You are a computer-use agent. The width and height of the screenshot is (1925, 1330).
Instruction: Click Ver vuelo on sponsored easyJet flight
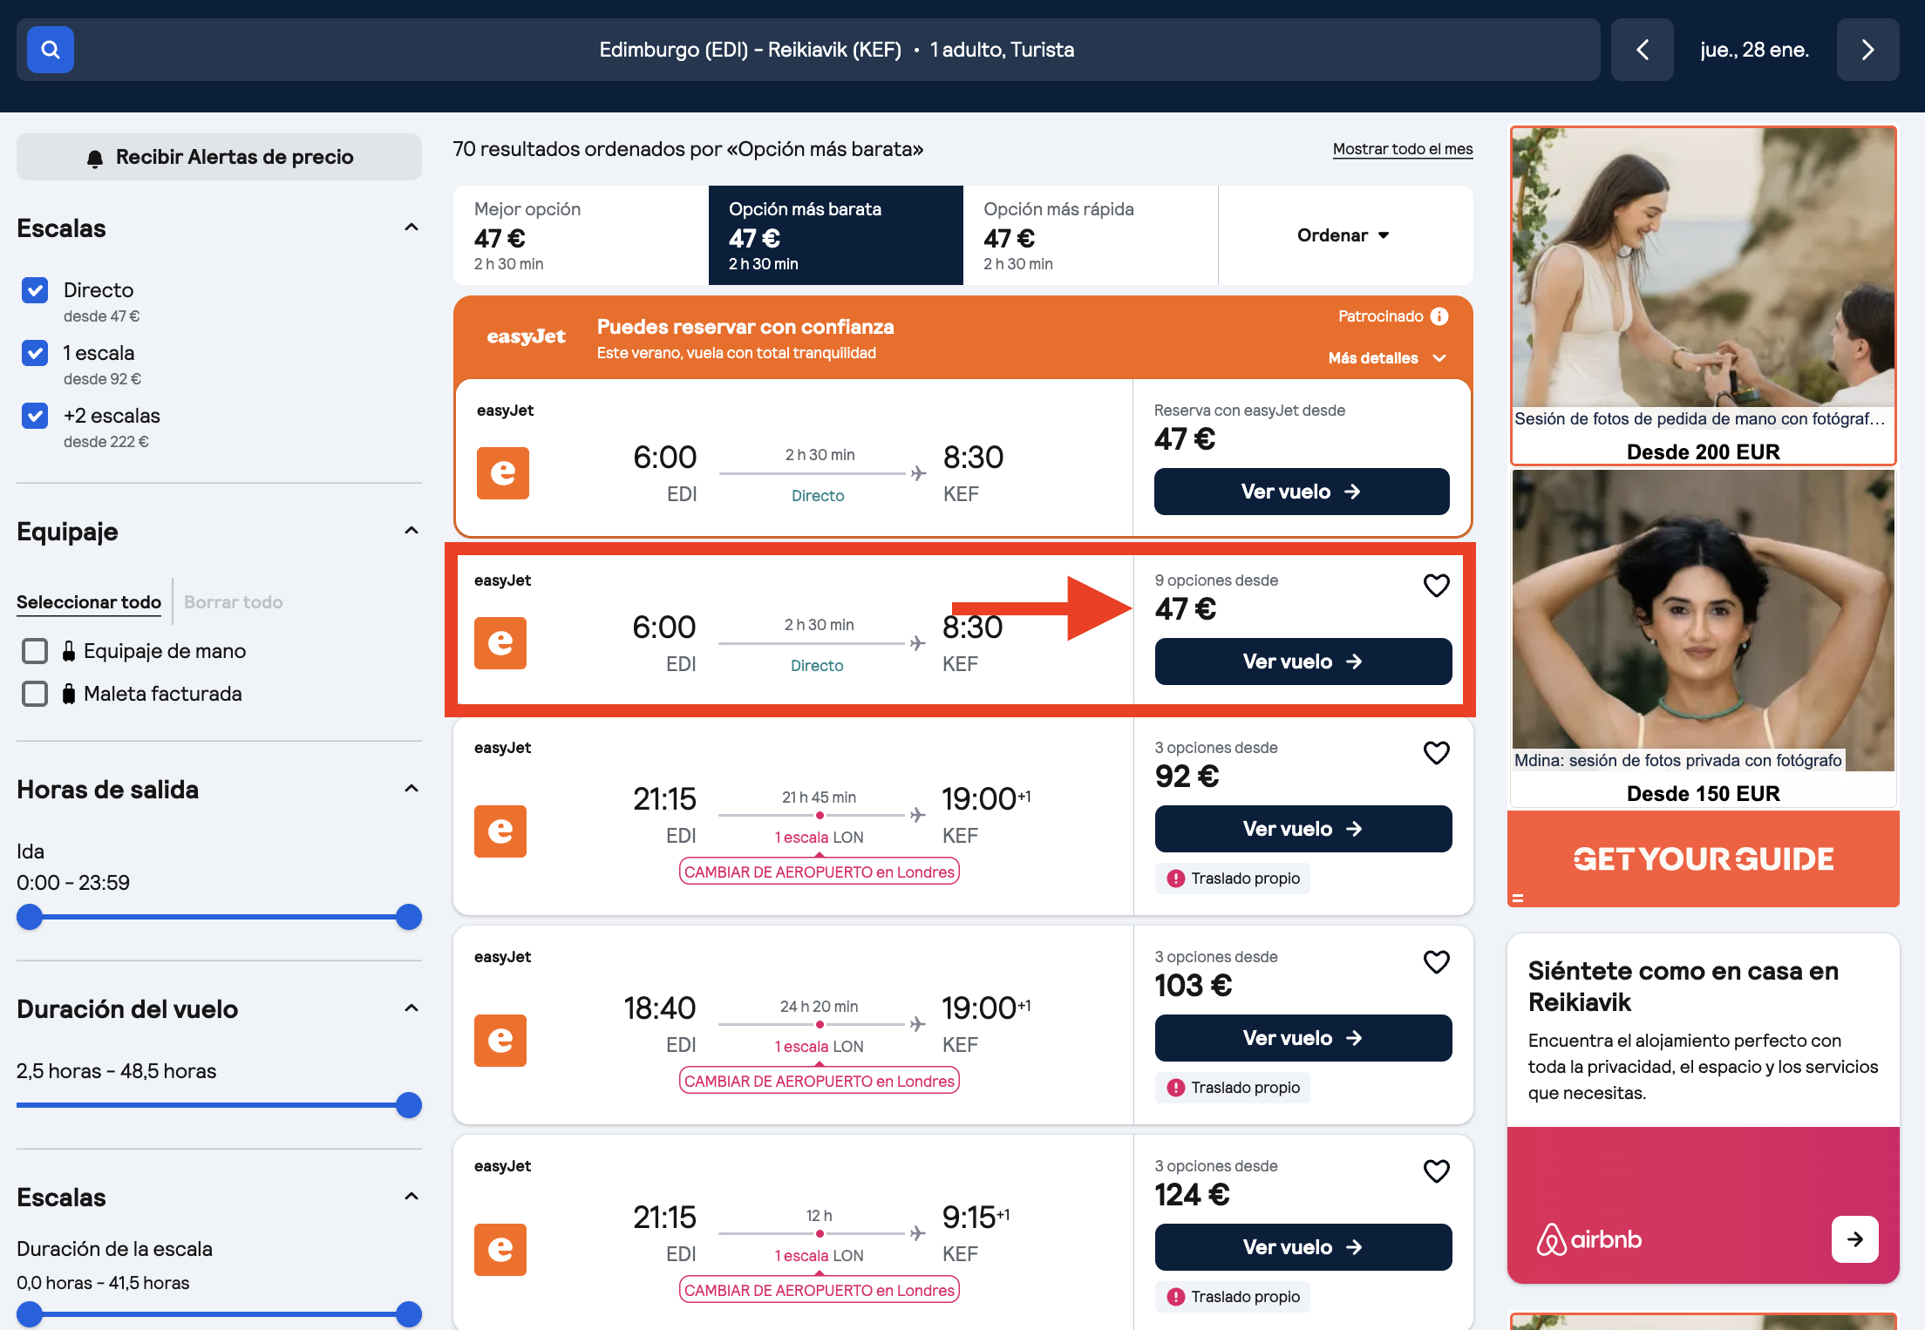pyautogui.click(x=1302, y=492)
